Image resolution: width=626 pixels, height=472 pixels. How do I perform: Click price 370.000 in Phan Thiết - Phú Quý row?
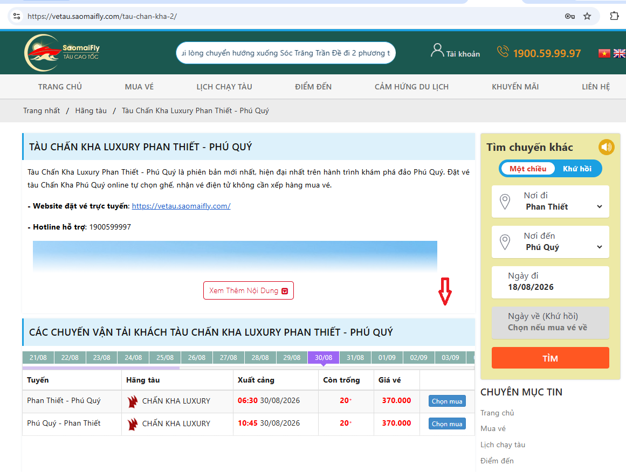pos(396,400)
